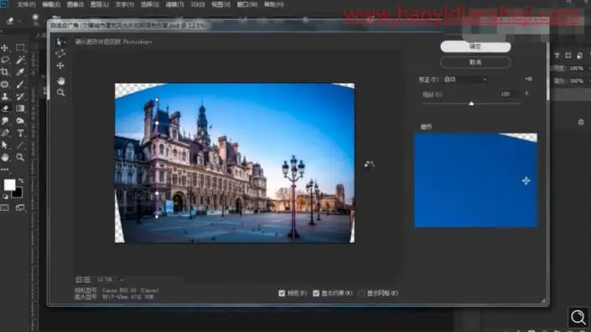
Task: Open the 帮助(H) menu
Action: 273,4
